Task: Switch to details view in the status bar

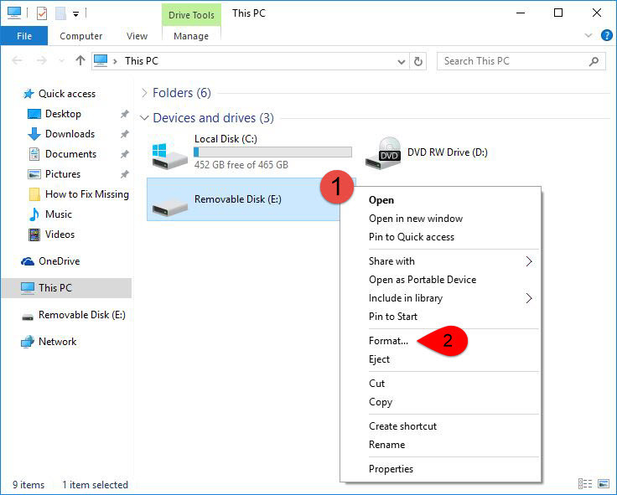Action: tap(585, 483)
